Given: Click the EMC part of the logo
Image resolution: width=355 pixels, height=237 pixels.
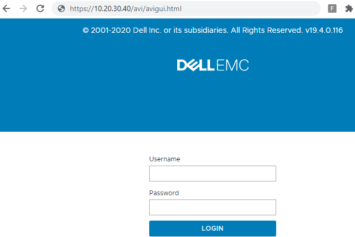Looking at the screenshot, I should coord(232,66).
